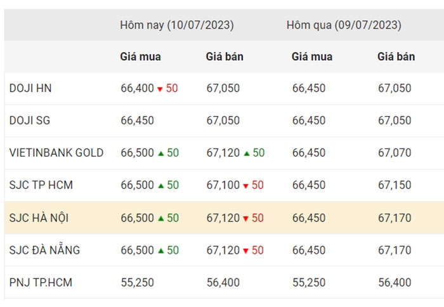Click green up arrow in SJC HÀ NỘI buy price
Image resolution: width=444 pixels, height=307 pixels.
[161, 218]
